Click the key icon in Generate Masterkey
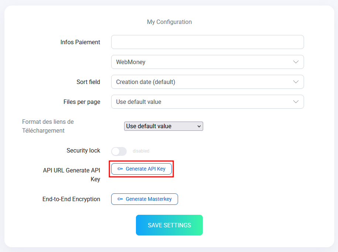The image size is (338, 252). click(x=120, y=199)
